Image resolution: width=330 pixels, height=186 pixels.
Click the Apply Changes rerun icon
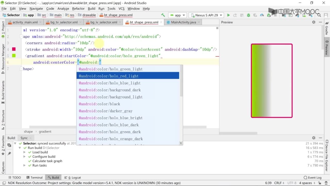pos(235,15)
